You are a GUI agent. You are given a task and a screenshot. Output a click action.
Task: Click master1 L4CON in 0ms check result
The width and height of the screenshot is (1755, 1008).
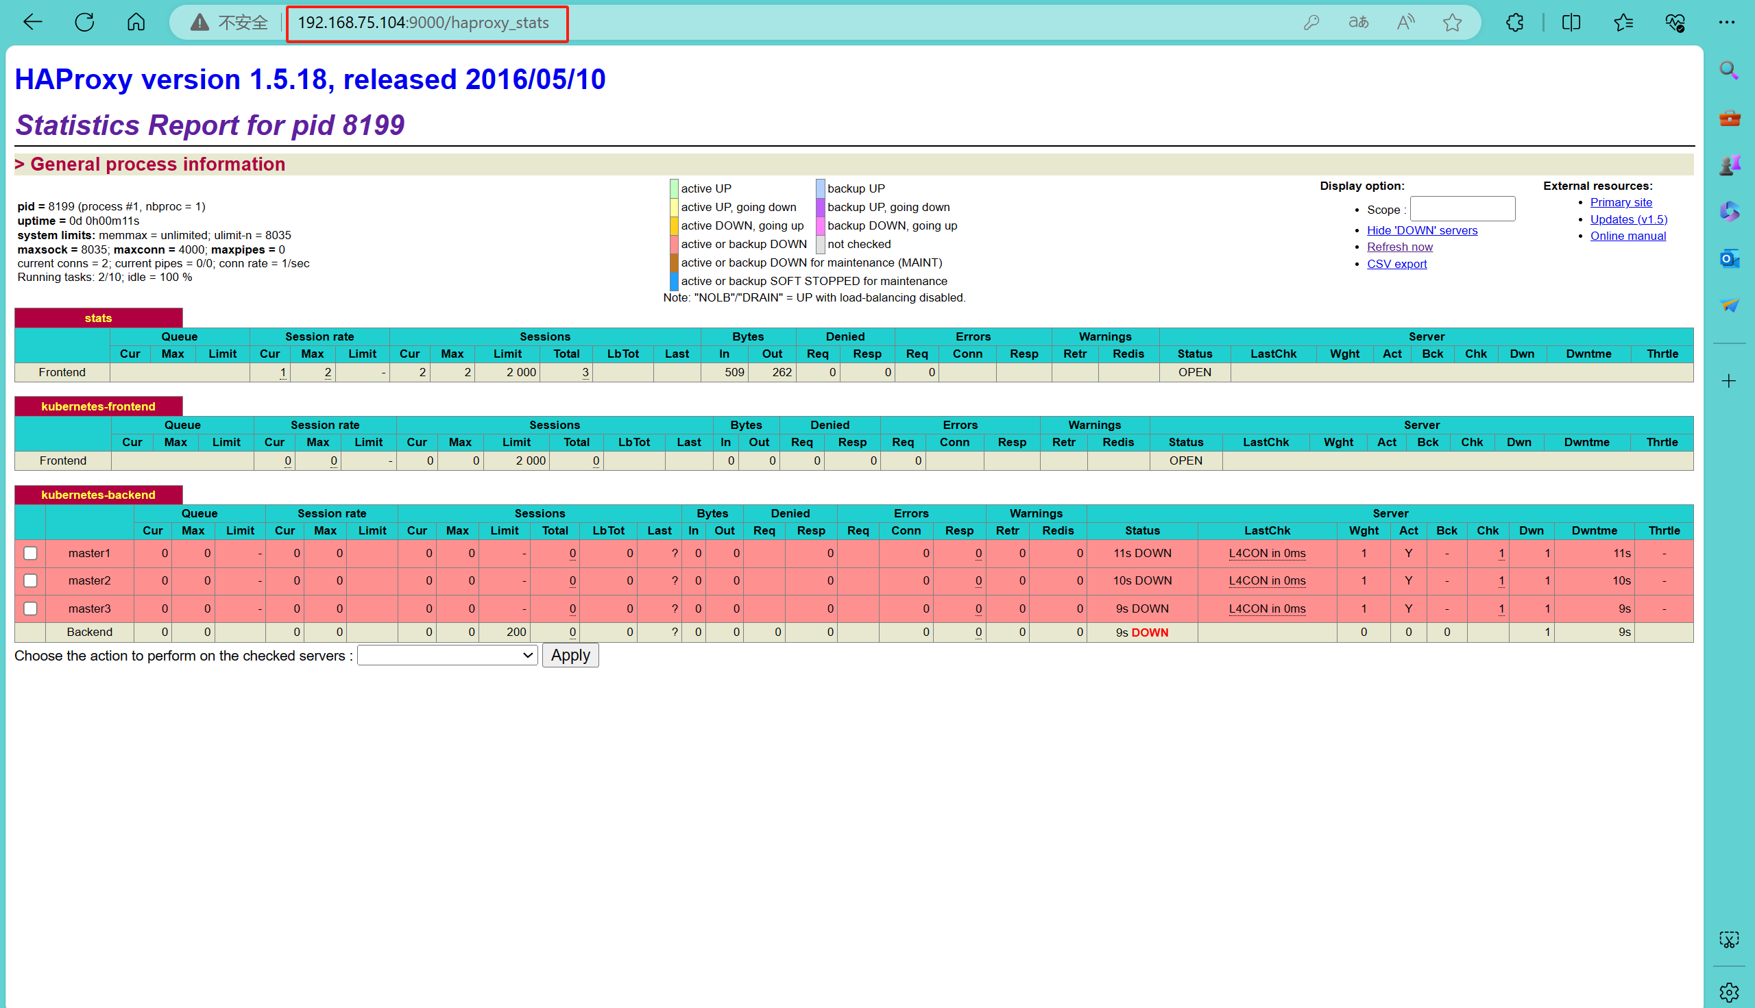tap(1266, 553)
